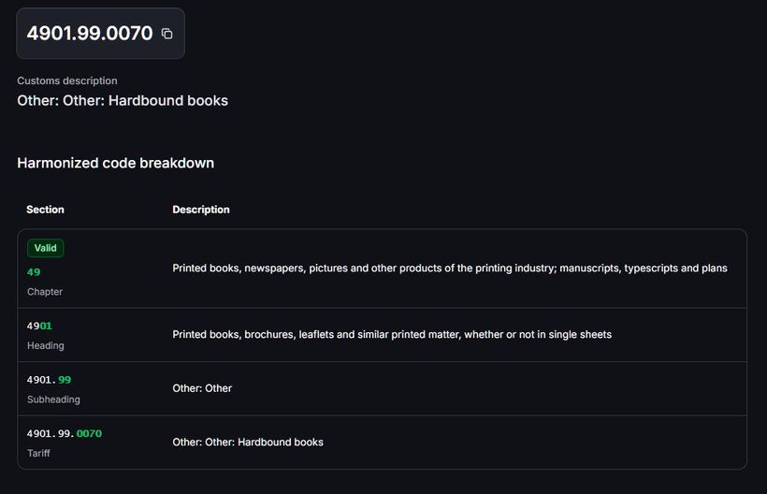Click the large 4901.99.0070 code at the top
Image resolution: width=767 pixels, height=494 pixels.
click(90, 34)
